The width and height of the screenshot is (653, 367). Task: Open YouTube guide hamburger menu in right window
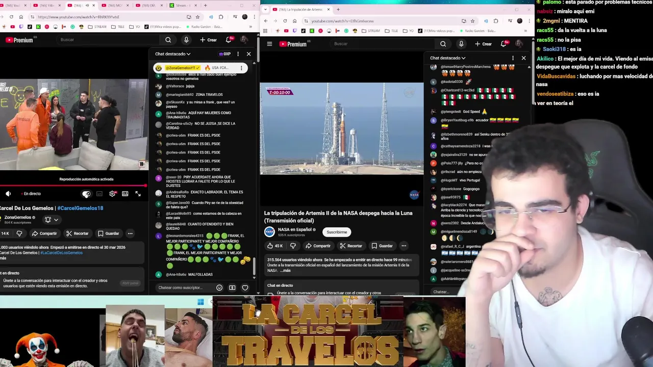tap(269, 44)
